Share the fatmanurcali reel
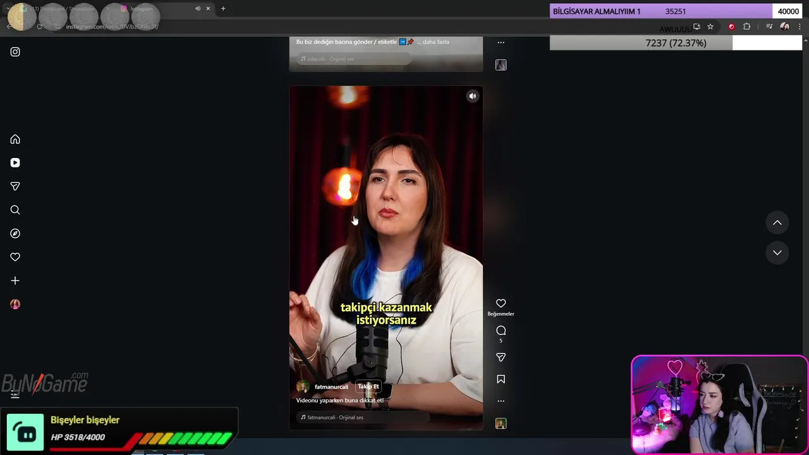The image size is (809, 455). click(x=501, y=358)
